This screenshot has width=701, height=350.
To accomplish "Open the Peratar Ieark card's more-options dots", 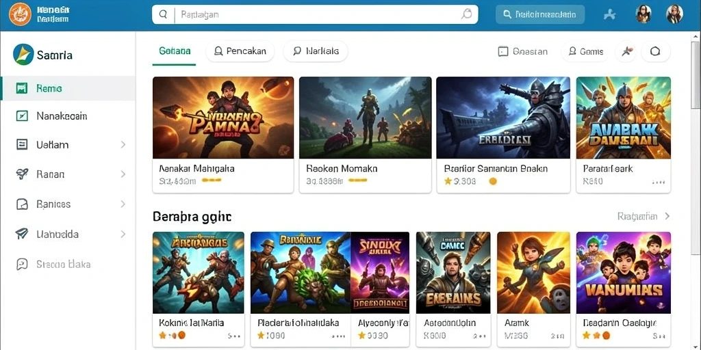I will (659, 182).
